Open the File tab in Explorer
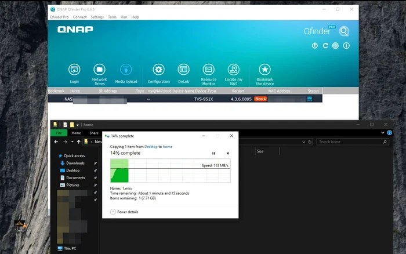Screen dimensions: 406x254 pyautogui.click(x=59, y=133)
